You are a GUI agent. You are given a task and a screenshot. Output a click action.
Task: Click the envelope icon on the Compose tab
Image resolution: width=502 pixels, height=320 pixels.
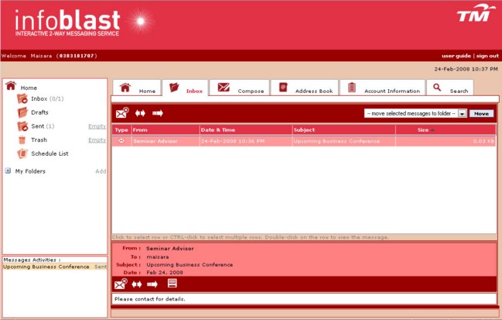[x=224, y=87]
